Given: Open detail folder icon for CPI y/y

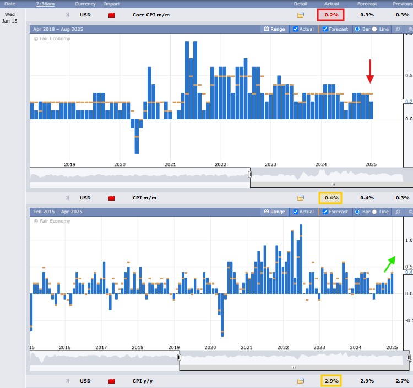Looking at the screenshot, I should pyautogui.click(x=301, y=380).
